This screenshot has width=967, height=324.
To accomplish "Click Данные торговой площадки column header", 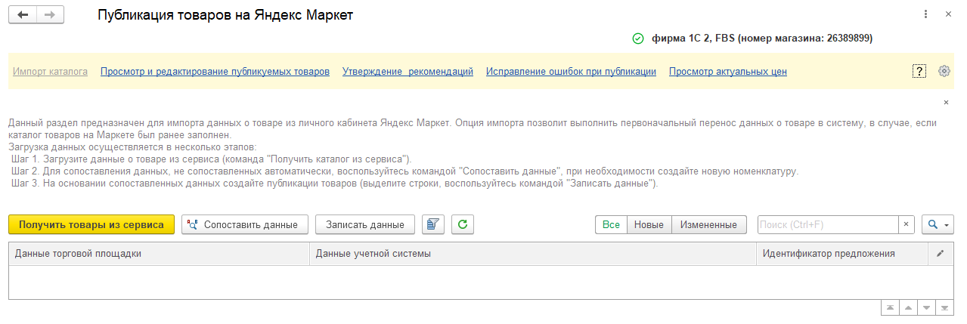I will pyautogui.click(x=160, y=254).
